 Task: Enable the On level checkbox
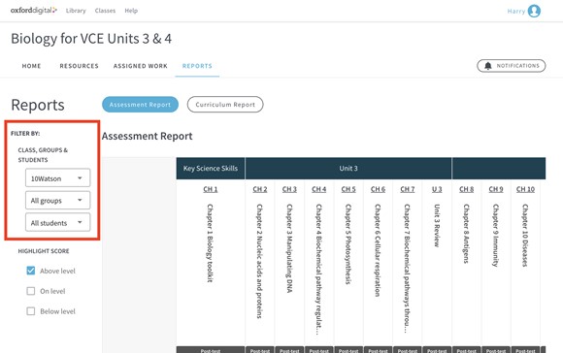coord(31,291)
